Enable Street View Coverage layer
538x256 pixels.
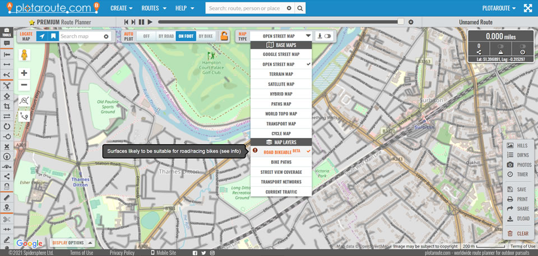281,172
